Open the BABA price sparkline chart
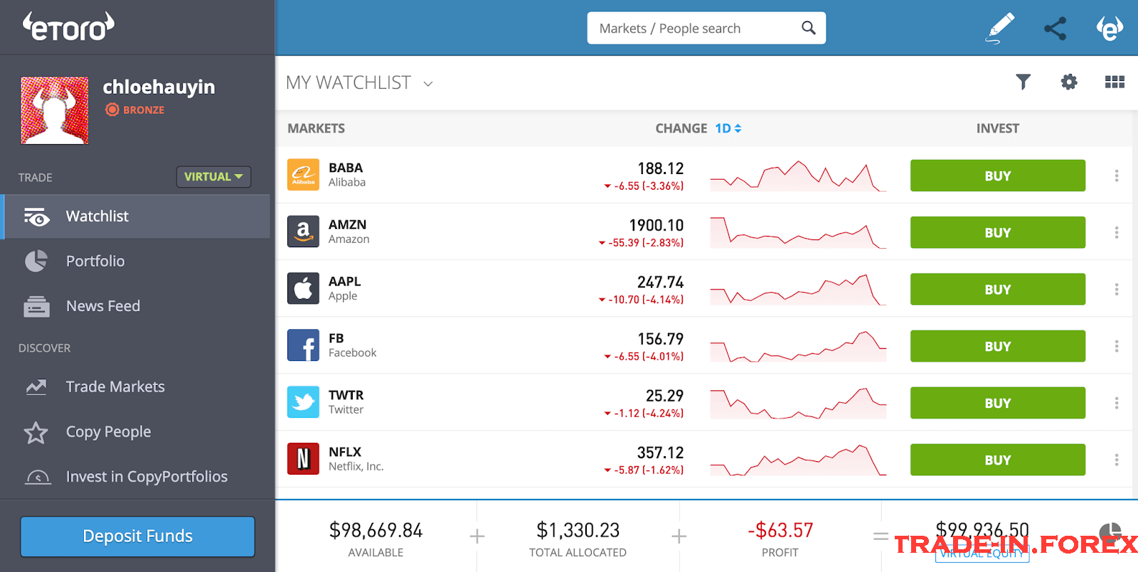Viewport: 1138px width, 572px height. click(x=798, y=176)
